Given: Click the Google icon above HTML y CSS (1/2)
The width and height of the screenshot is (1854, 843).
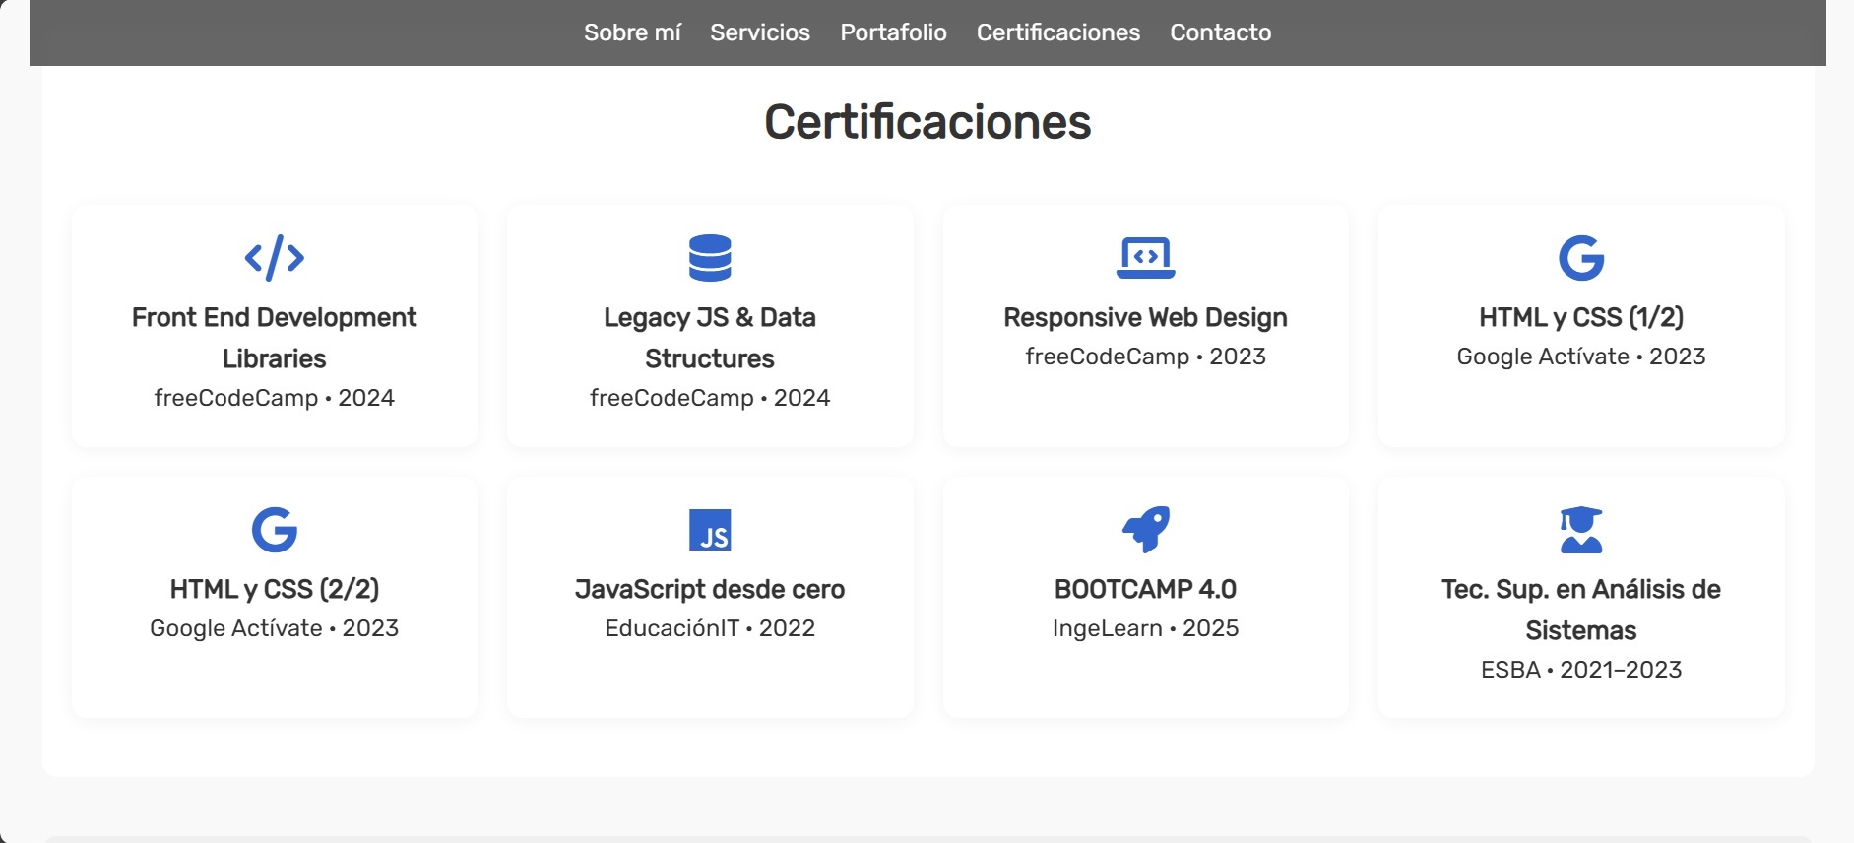Looking at the screenshot, I should click(x=1581, y=258).
